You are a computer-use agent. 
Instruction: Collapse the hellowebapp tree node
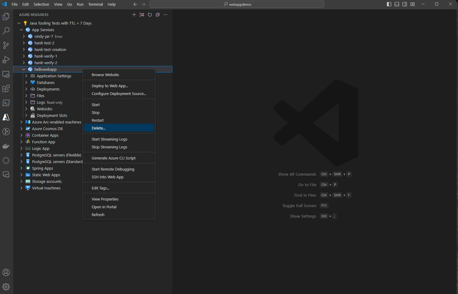click(24, 69)
